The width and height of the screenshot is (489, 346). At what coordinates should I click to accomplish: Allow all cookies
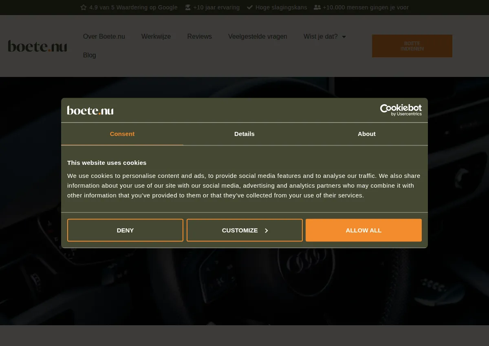click(363, 230)
